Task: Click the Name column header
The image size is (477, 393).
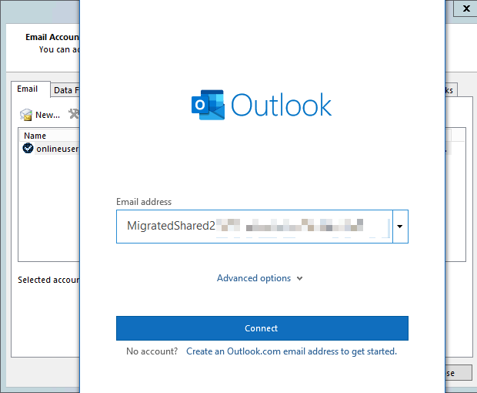Action: pos(49,136)
